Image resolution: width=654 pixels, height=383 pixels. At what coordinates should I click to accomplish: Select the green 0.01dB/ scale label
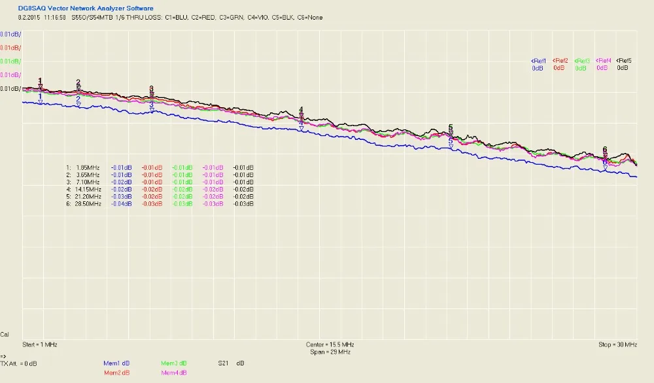10,61
